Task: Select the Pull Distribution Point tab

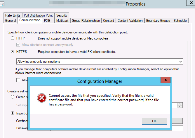Action: pyautogui.click(x=38, y=15)
